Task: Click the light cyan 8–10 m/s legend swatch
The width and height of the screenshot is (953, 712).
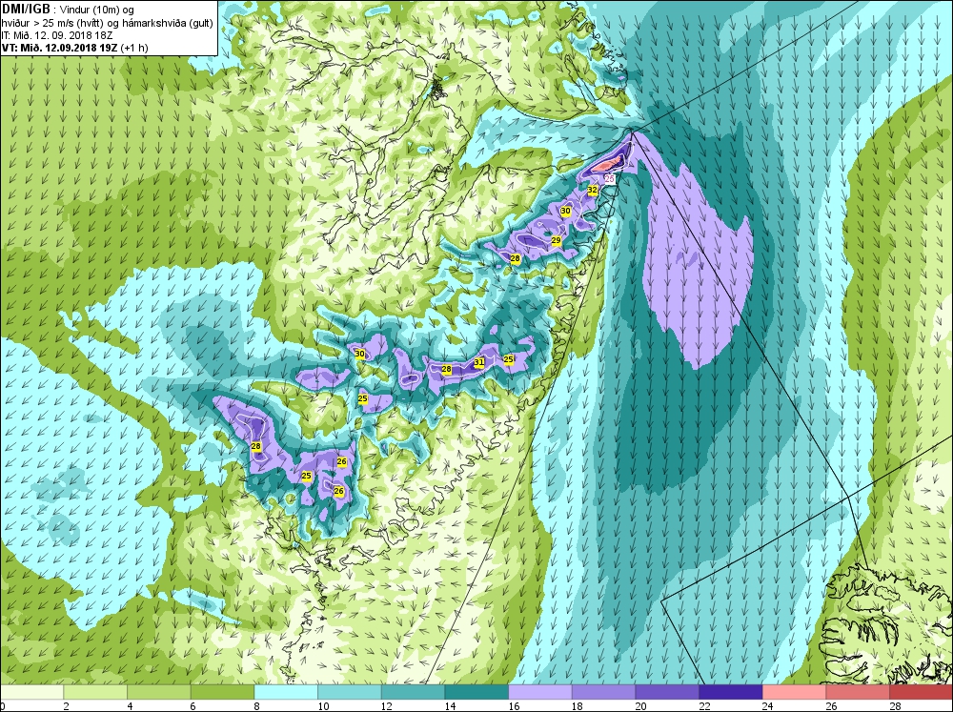Action: pyautogui.click(x=286, y=692)
